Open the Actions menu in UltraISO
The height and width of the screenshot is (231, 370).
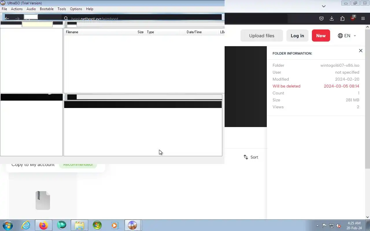[x=17, y=9]
